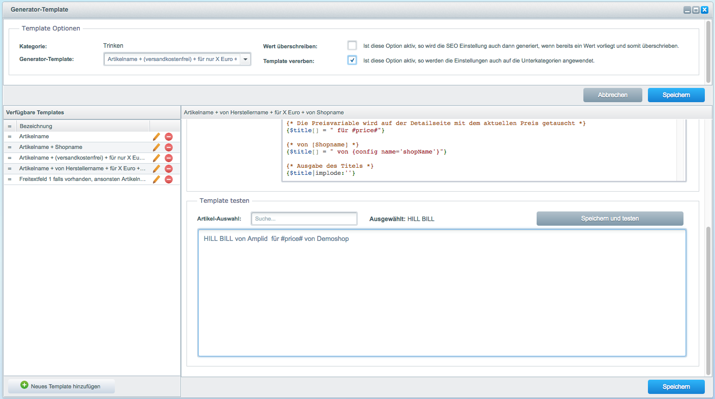
Task: Delete the 'Artikelname + (versandkostenfrei)' template
Action: click(x=169, y=158)
